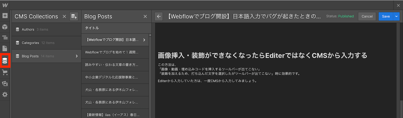The width and height of the screenshot is (403, 118).
Task: Open the CMS Collections database icon
Action: point(5,60)
